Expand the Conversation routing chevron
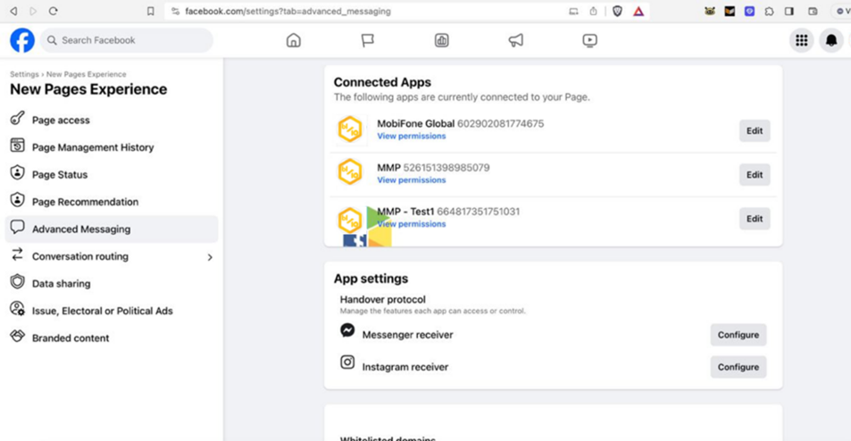This screenshot has width=851, height=441. 210,257
